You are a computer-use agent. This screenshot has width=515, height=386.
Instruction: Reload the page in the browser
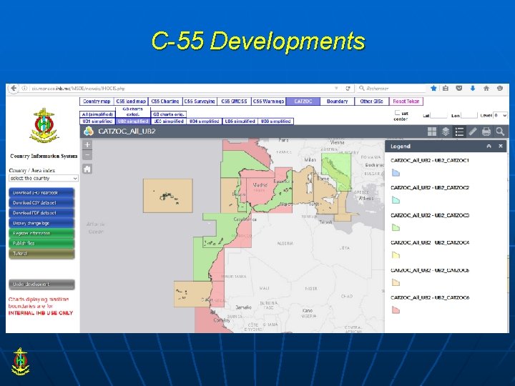[x=348, y=89]
